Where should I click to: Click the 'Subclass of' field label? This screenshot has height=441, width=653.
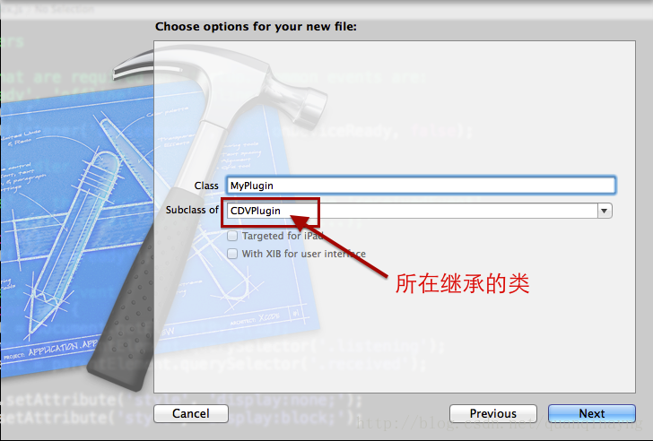pos(192,210)
